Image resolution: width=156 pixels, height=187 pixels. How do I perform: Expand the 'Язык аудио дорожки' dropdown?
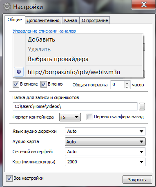105,131
